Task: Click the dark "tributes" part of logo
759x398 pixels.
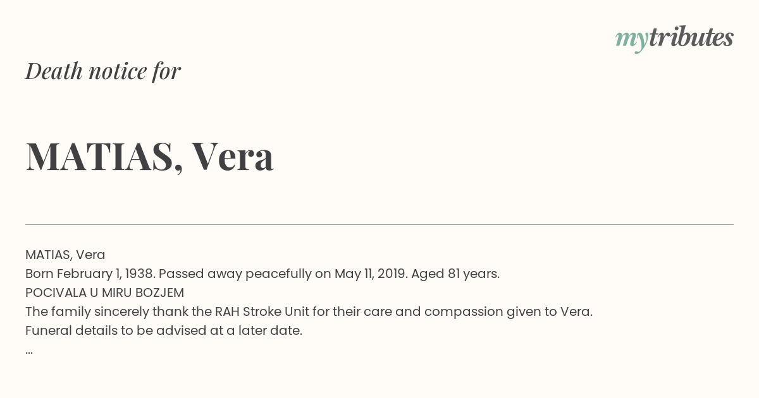Action: [691, 37]
